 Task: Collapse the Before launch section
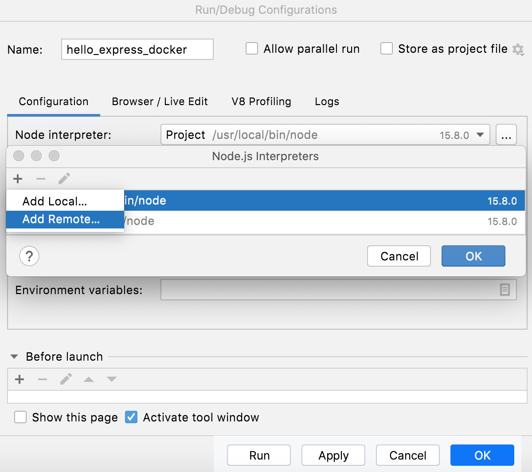pos(14,357)
